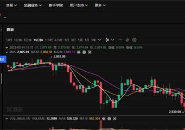Select the 1小时 timeframe
185x130 pixels.
[49, 40]
